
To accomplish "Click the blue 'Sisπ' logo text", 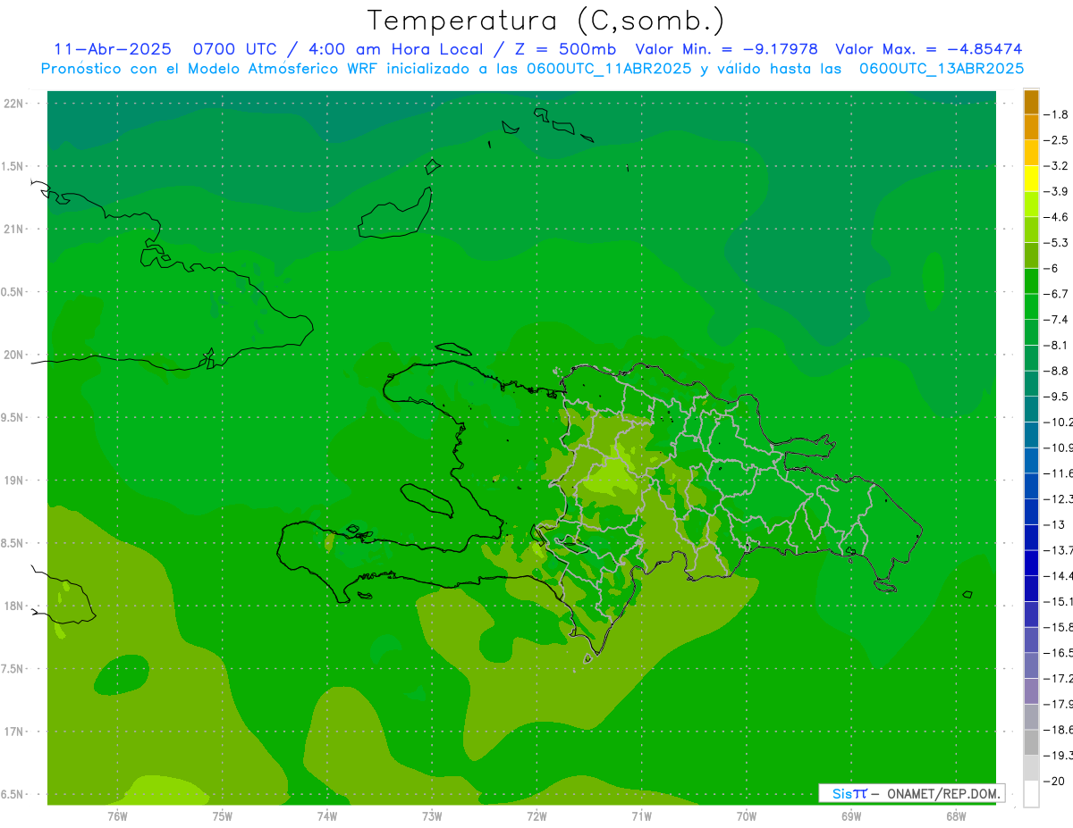I will [849, 793].
